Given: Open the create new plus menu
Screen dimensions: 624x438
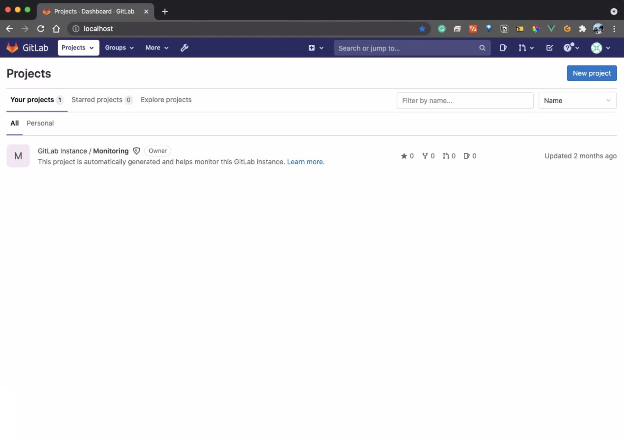Looking at the screenshot, I should click(x=316, y=48).
